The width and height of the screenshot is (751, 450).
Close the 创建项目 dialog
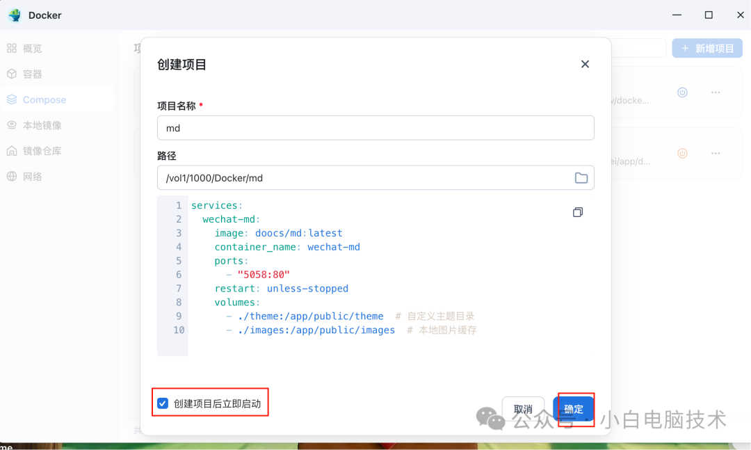pos(585,64)
